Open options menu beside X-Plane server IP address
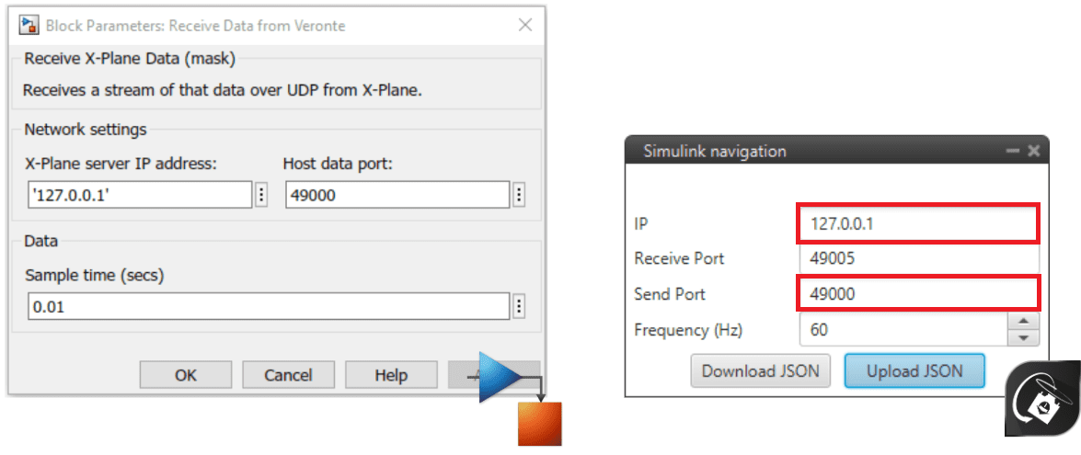The image size is (1081, 455). pos(261,195)
